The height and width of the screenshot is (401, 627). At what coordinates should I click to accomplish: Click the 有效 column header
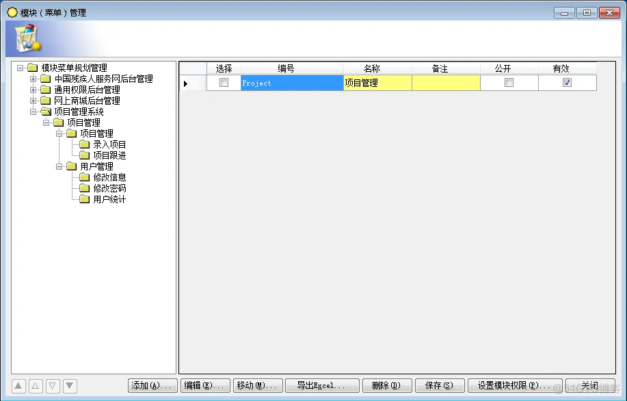[568, 68]
